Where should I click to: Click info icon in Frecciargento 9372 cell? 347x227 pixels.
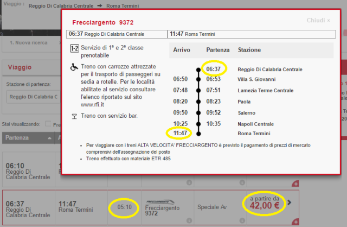(x=189, y=220)
